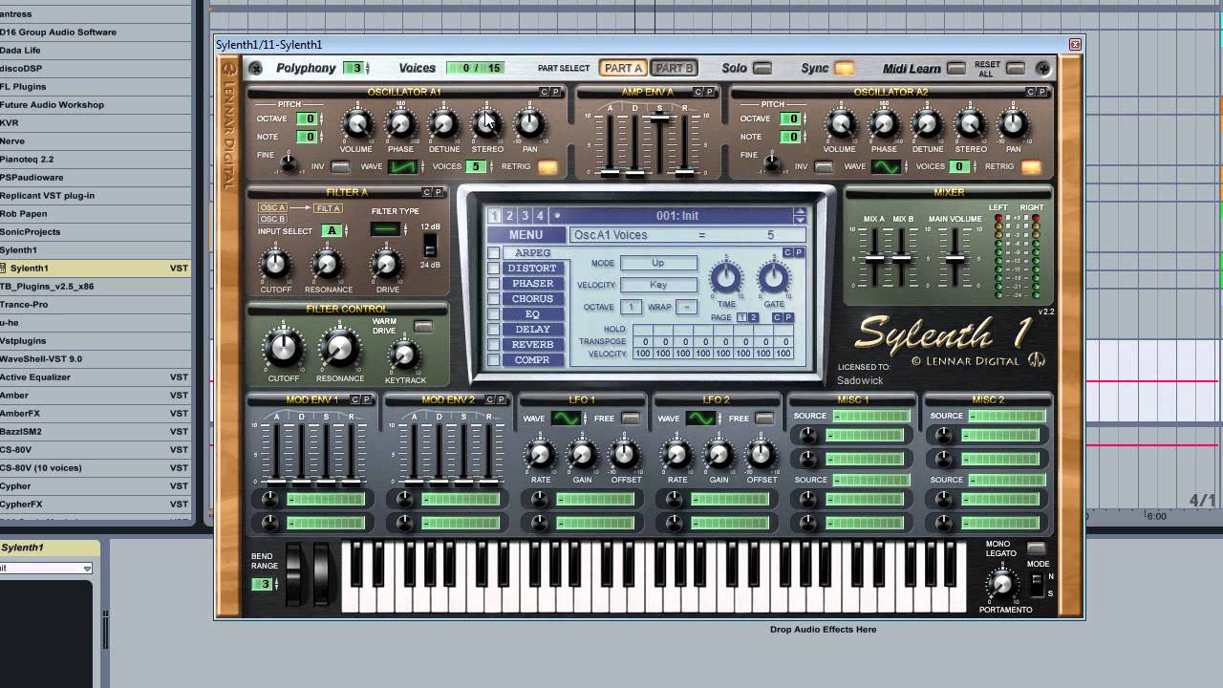Click the Main Volume mixer slider
Viewport: 1223px width, 688px height.
tap(955, 258)
